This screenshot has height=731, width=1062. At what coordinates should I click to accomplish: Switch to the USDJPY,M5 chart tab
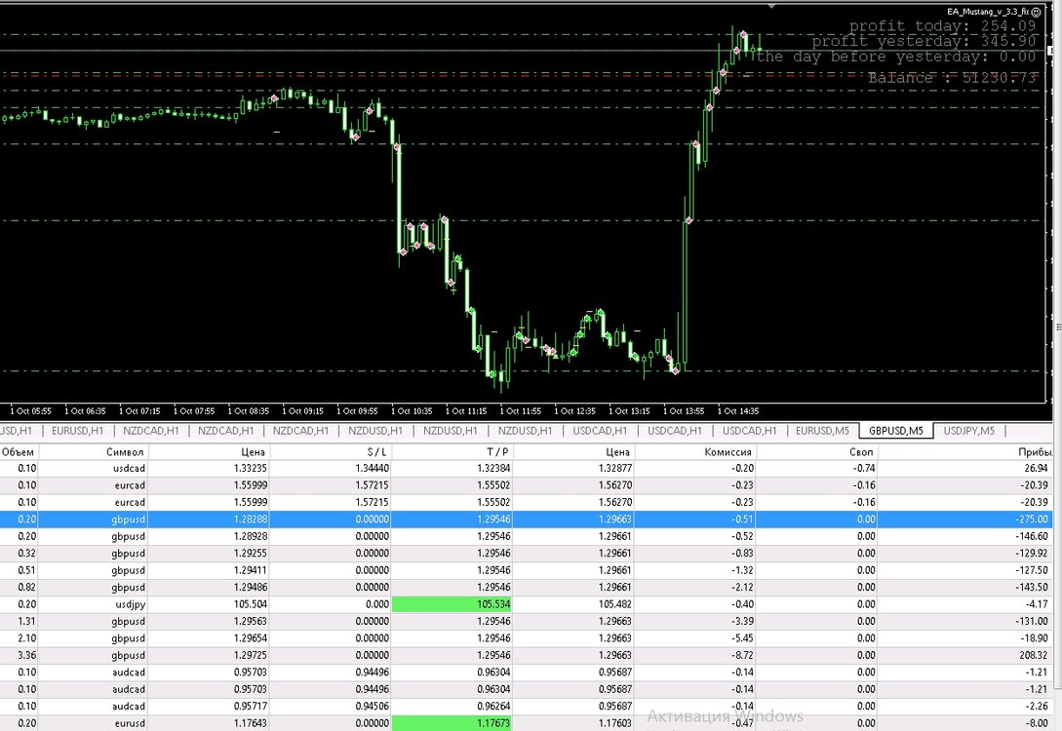pos(968,431)
